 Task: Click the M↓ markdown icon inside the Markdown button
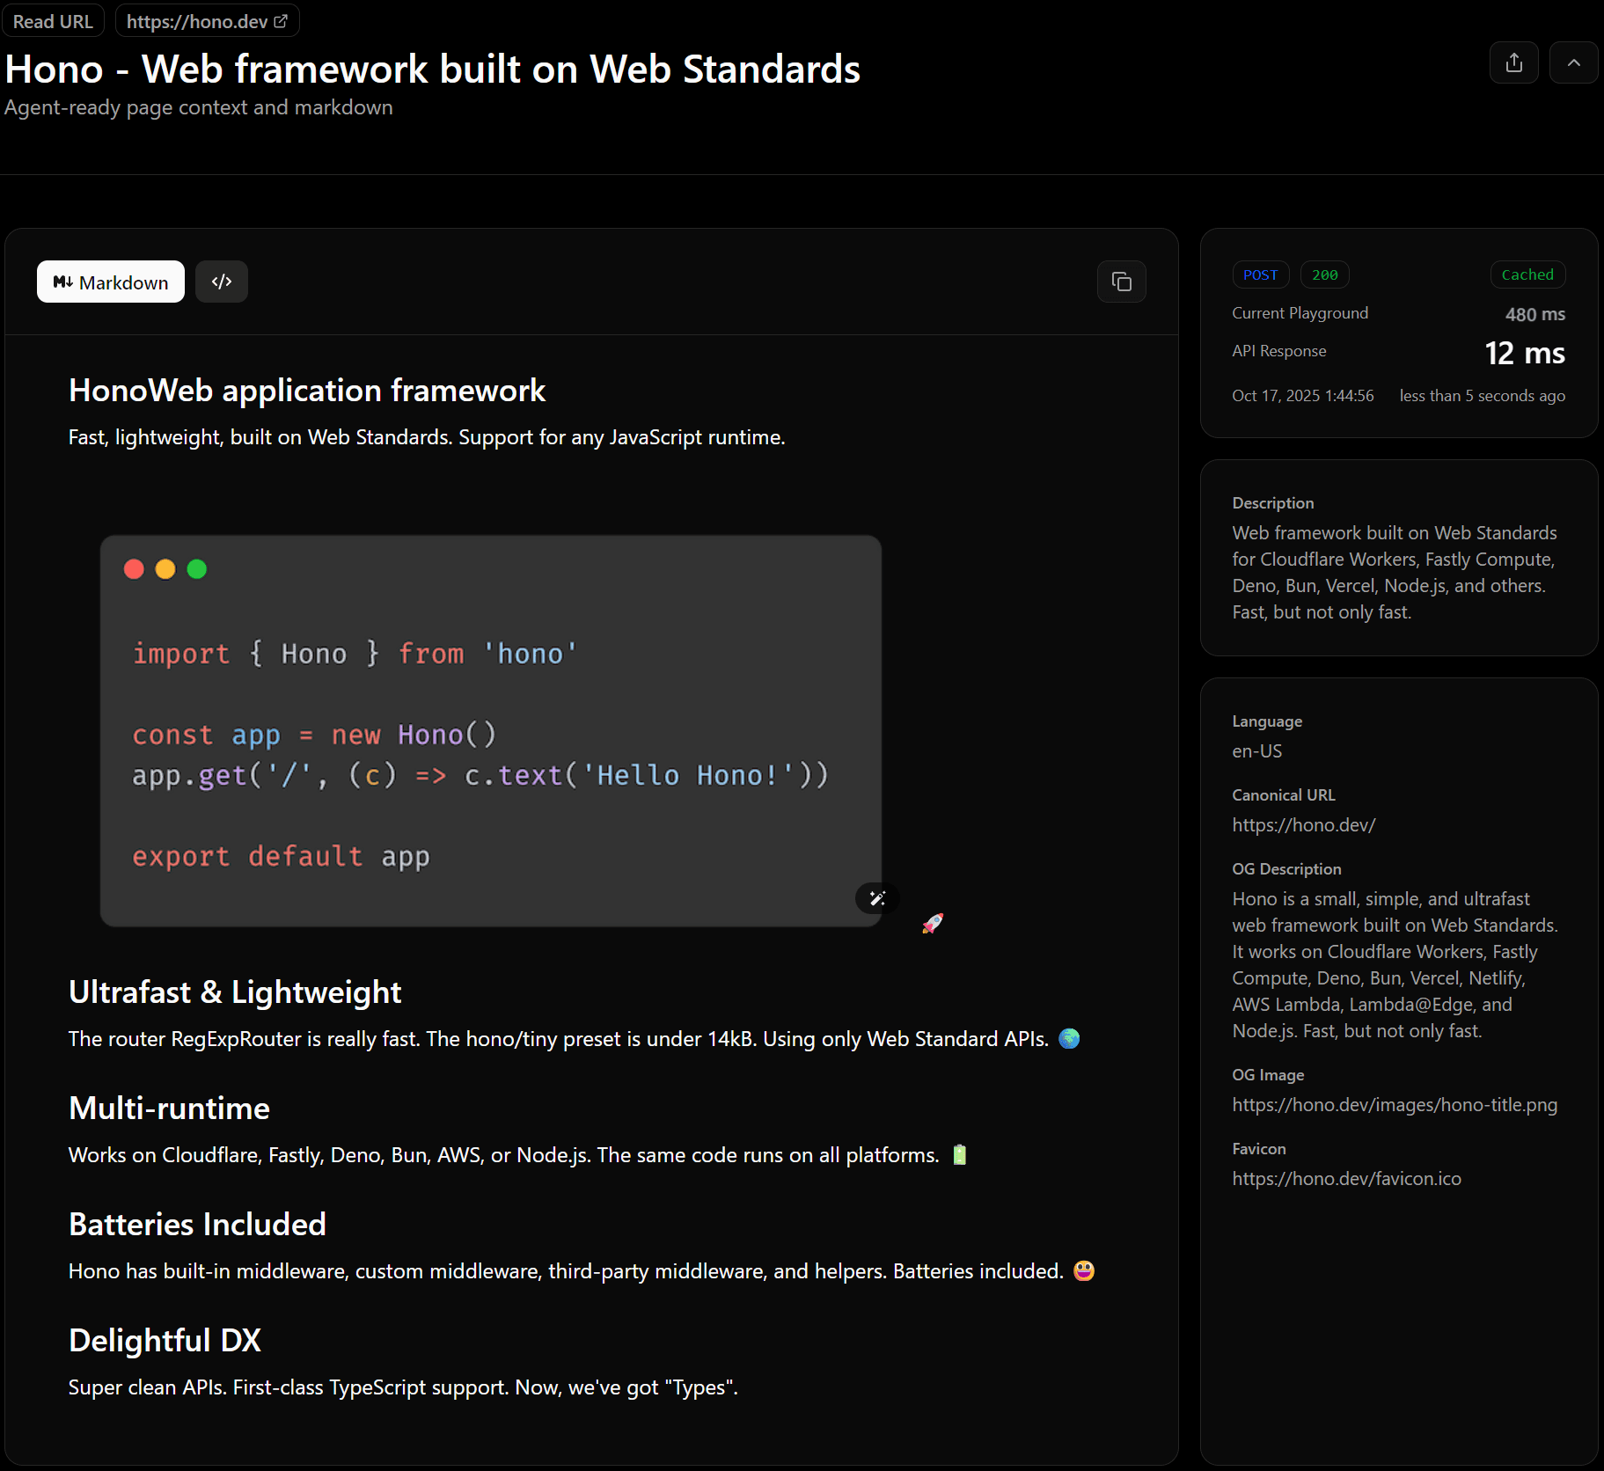coord(62,282)
